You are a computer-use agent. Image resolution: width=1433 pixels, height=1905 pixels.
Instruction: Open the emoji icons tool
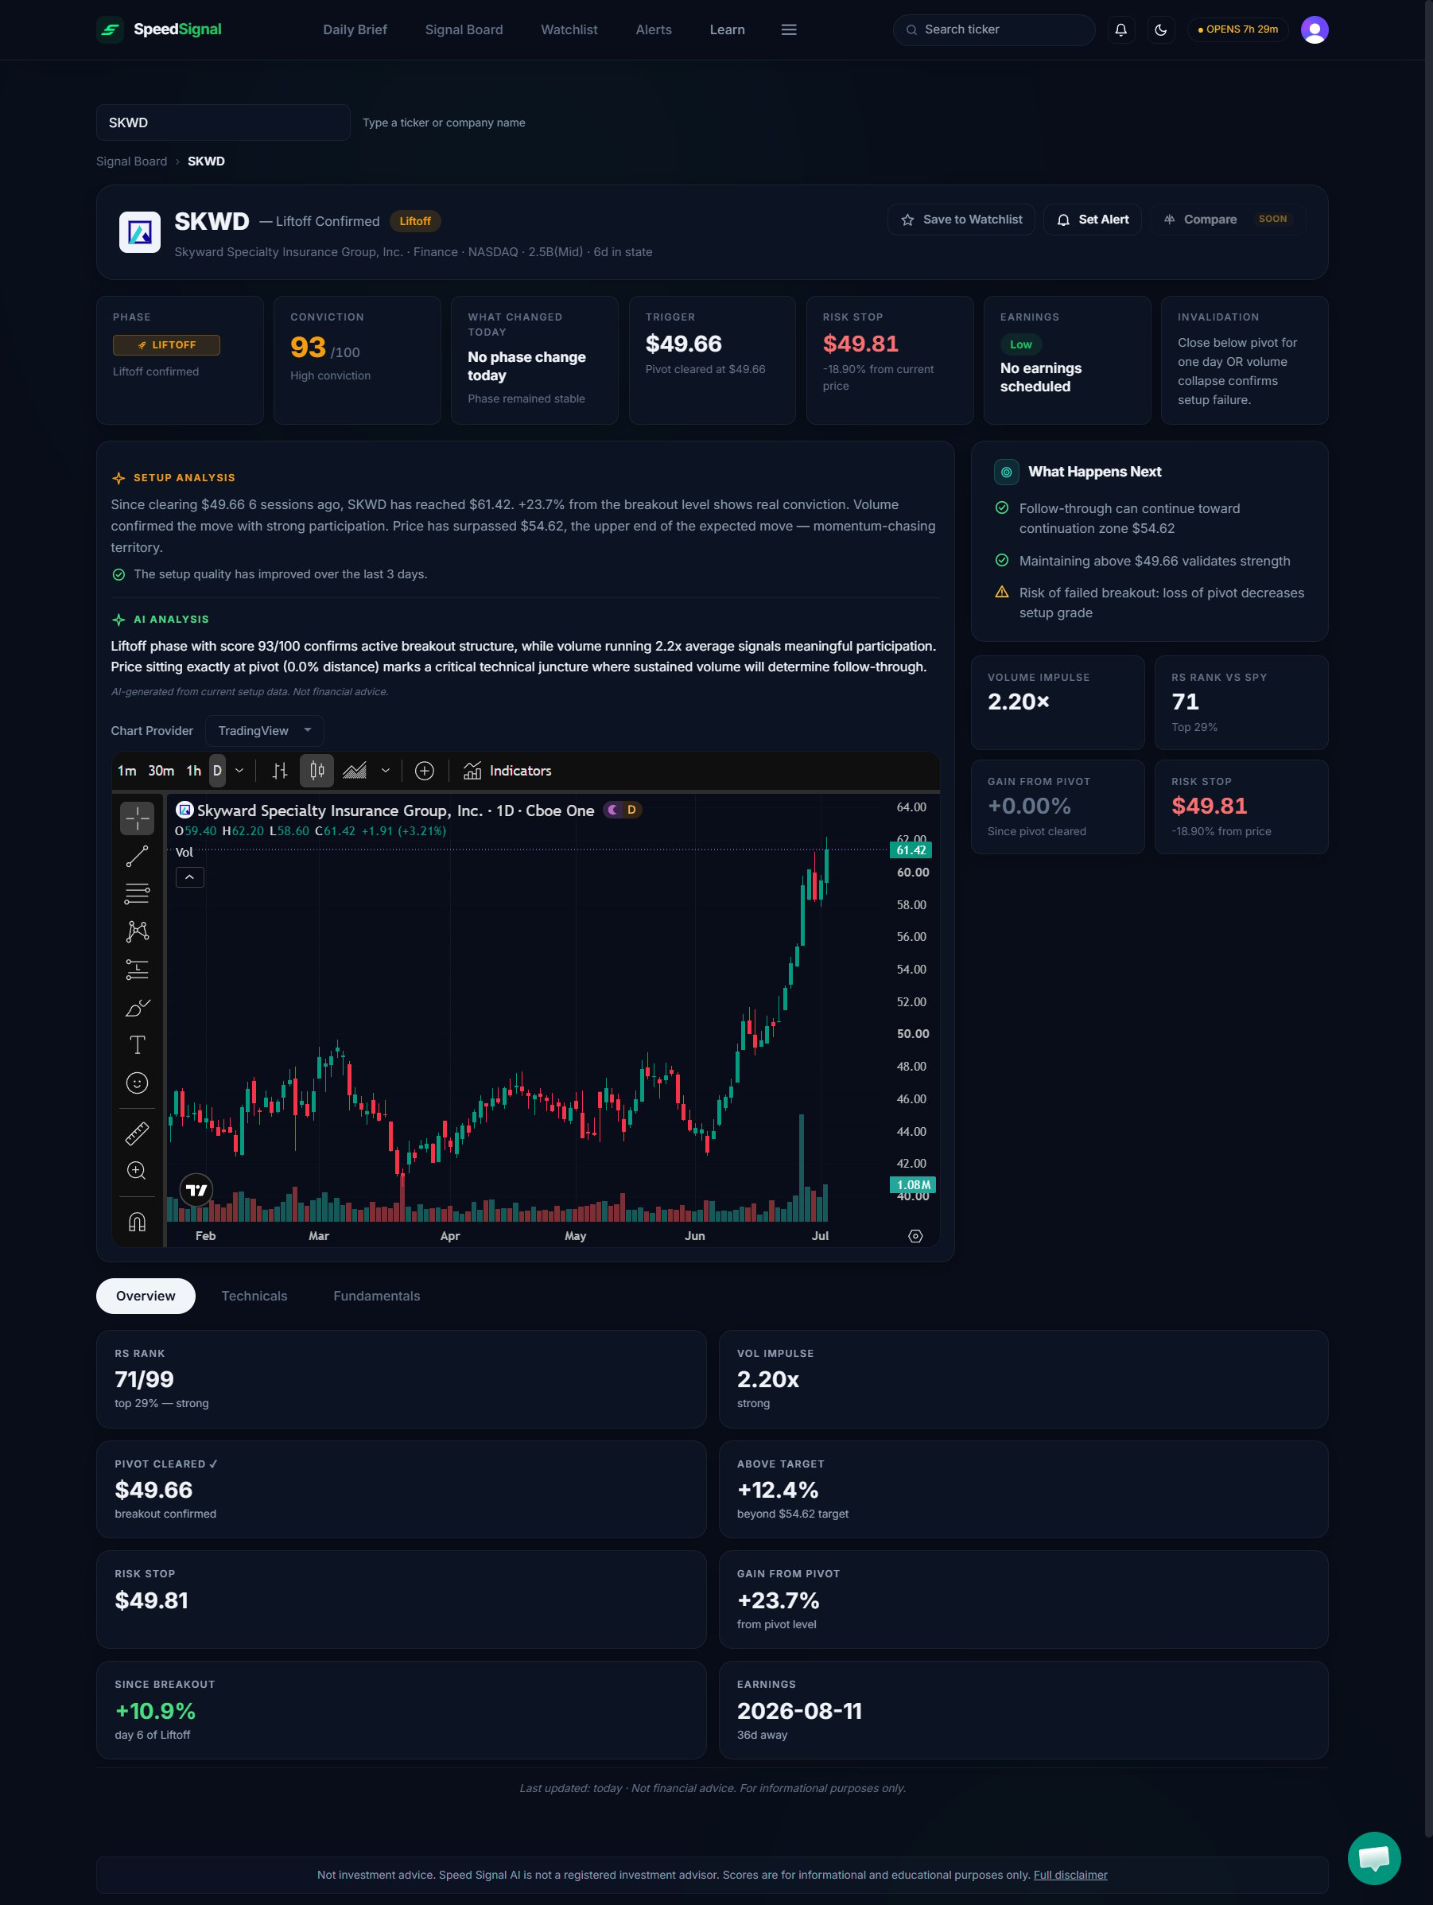137,1083
